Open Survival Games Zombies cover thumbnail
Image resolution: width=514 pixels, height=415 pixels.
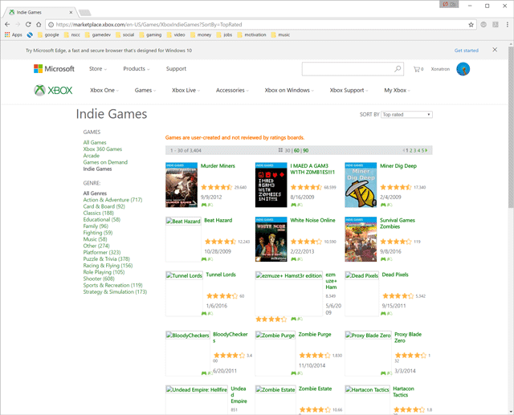coord(361,239)
